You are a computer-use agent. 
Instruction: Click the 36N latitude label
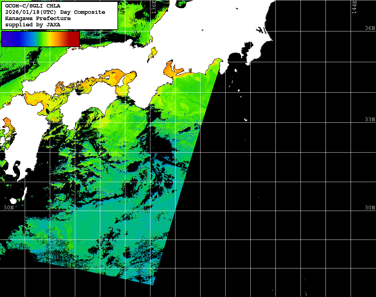tap(369, 28)
